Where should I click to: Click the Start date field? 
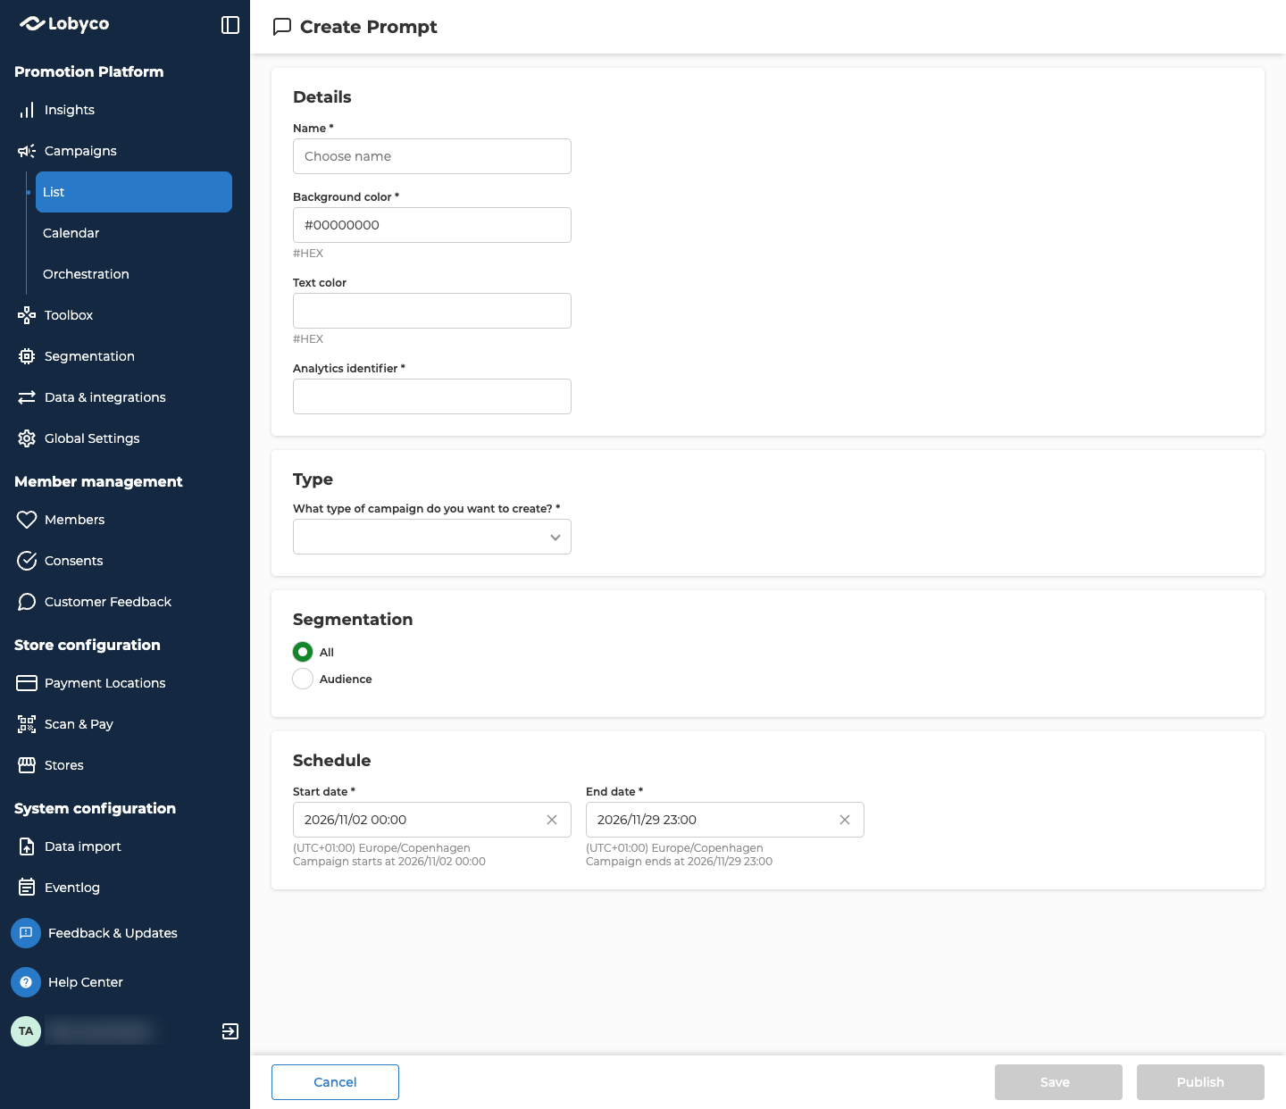coord(432,820)
